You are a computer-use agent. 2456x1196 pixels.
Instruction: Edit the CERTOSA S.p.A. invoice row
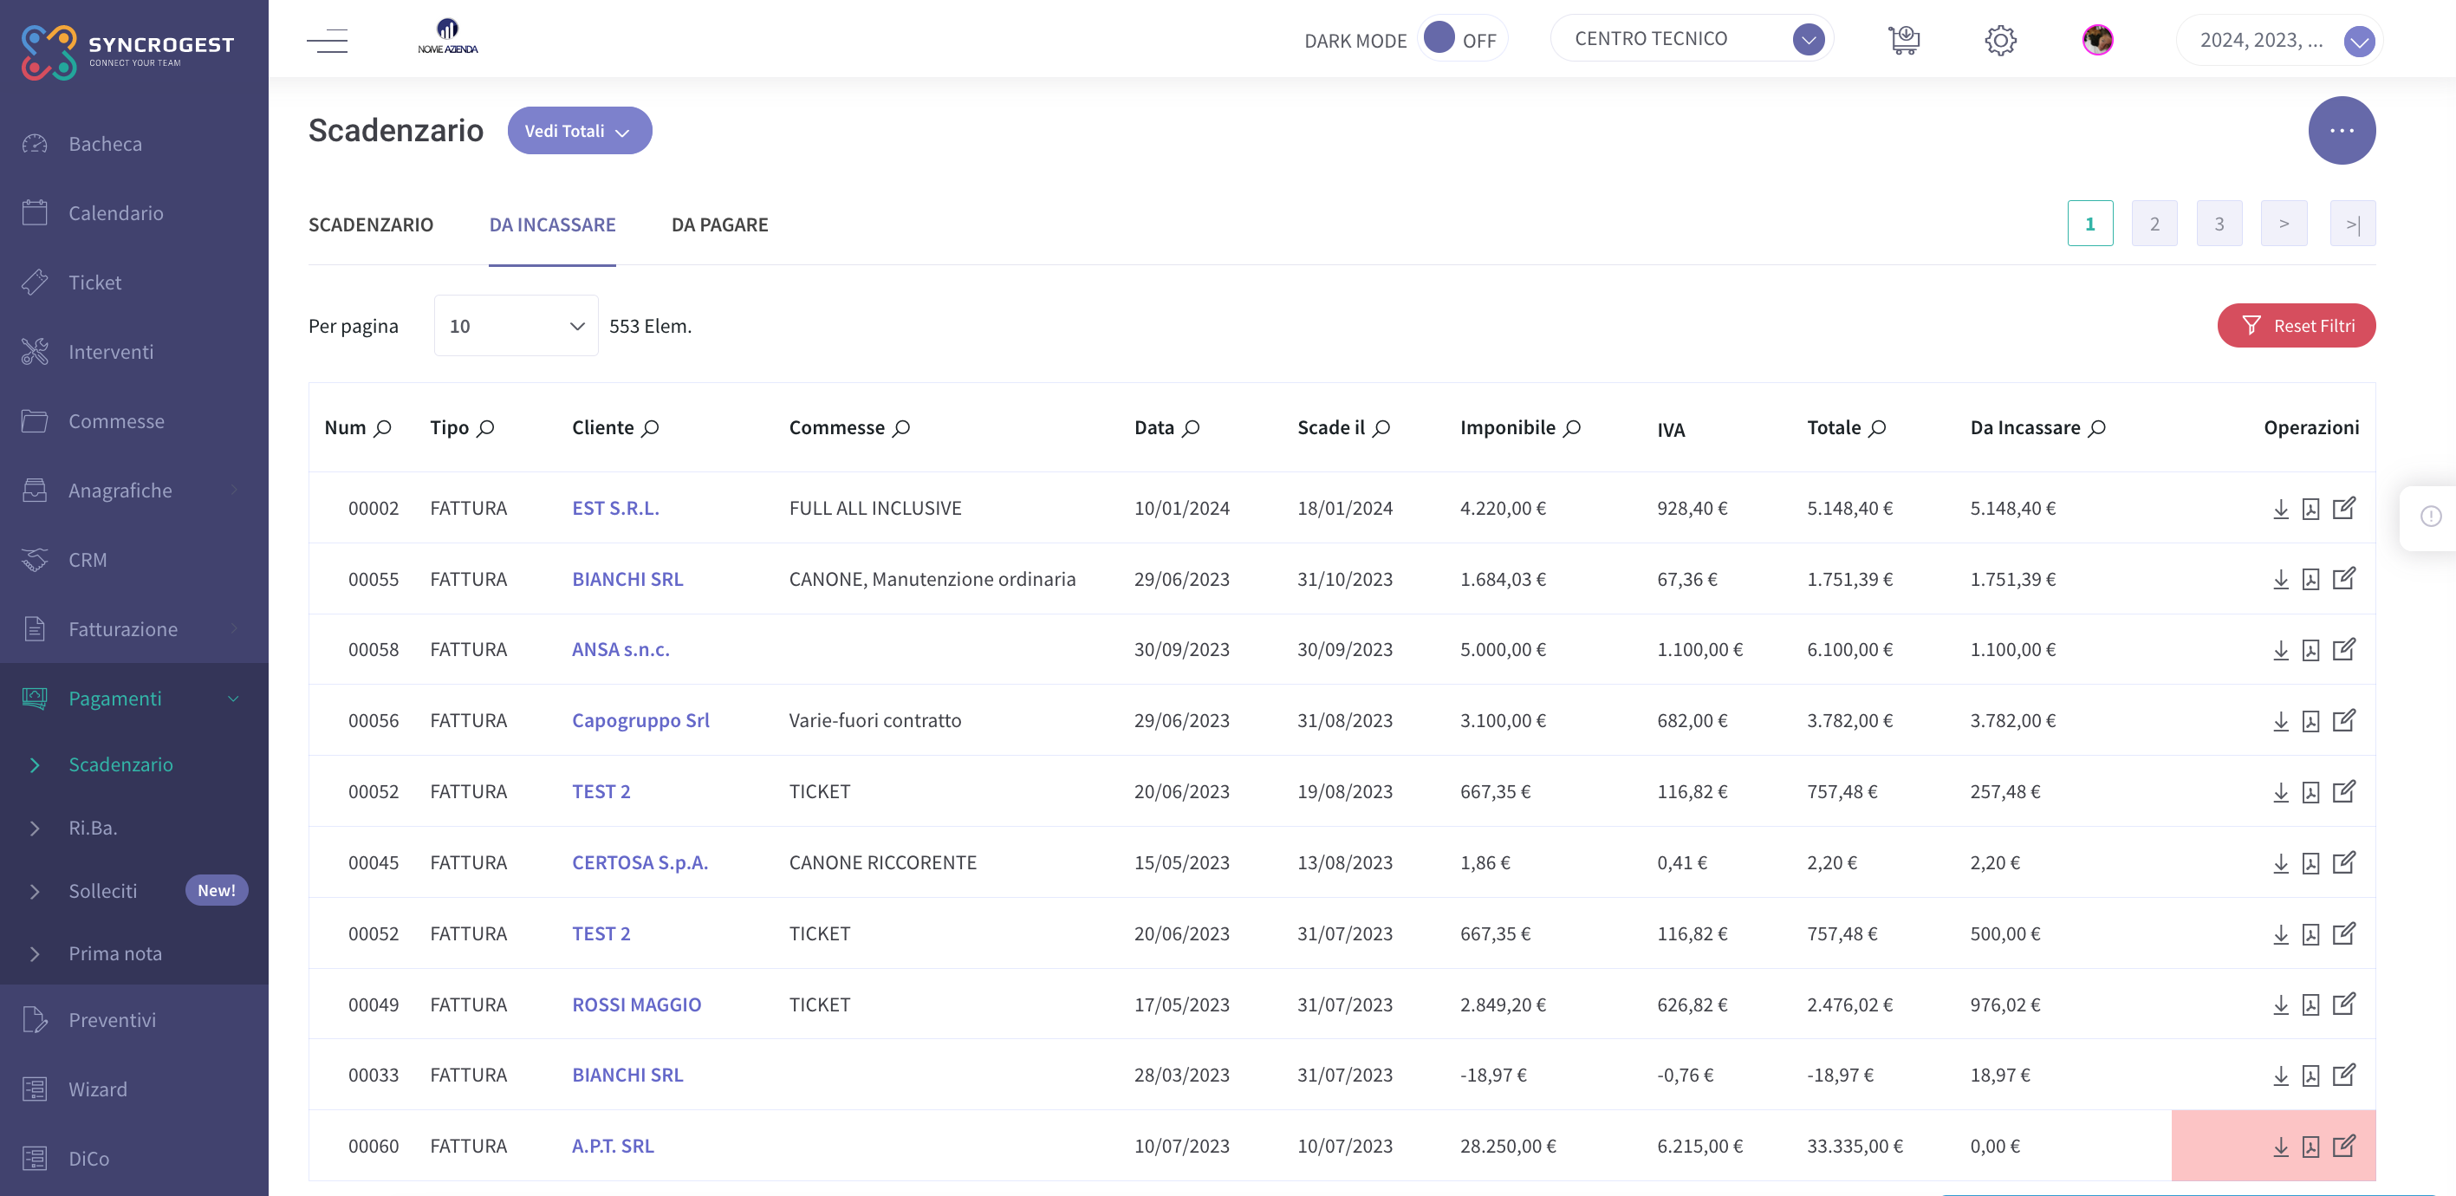pyautogui.click(x=2343, y=862)
